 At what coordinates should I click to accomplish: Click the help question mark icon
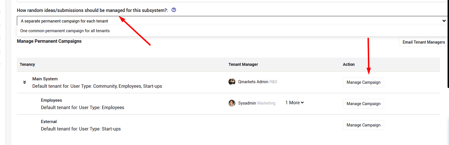point(174,10)
